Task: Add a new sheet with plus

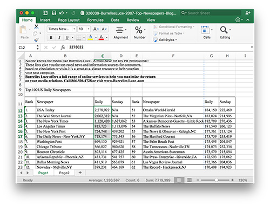Action: click(x=80, y=172)
